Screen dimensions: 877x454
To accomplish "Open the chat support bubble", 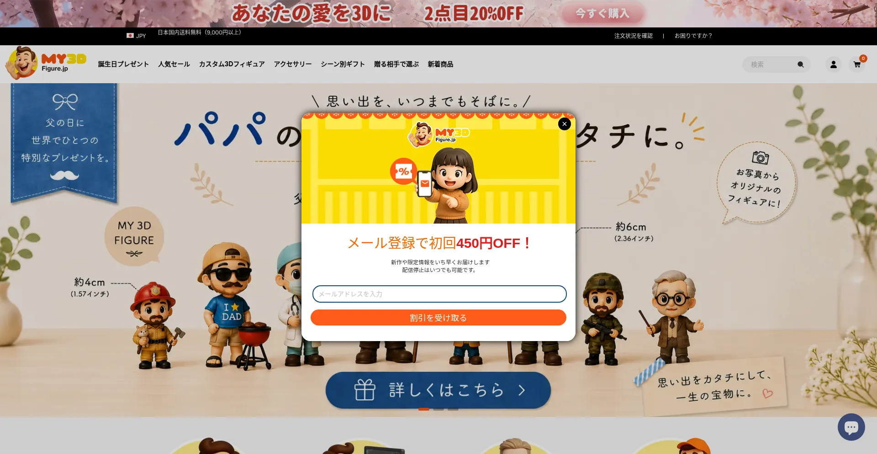I will click(x=851, y=427).
